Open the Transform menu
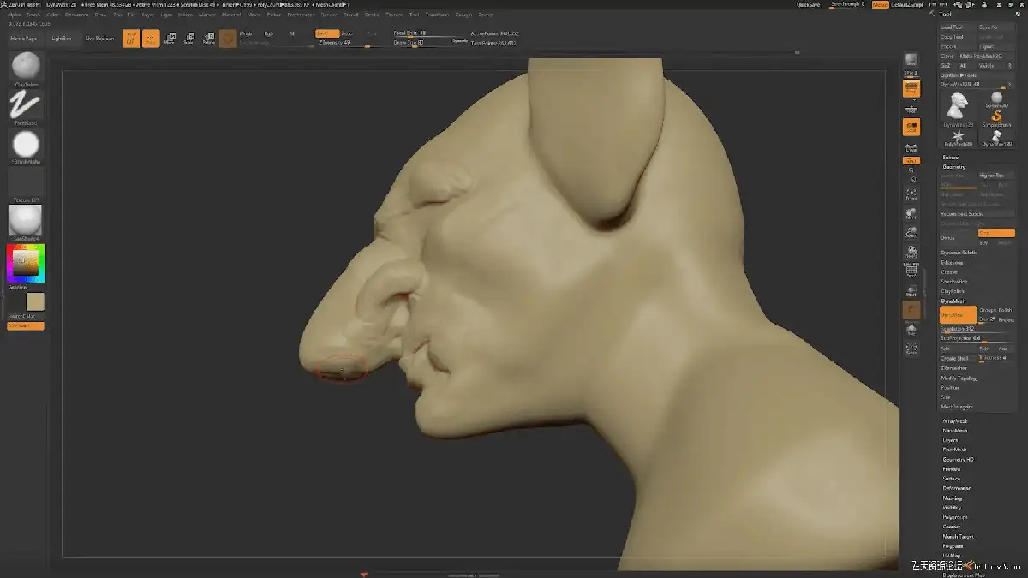The height and width of the screenshot is (578, 1028). tap(436, 15)
